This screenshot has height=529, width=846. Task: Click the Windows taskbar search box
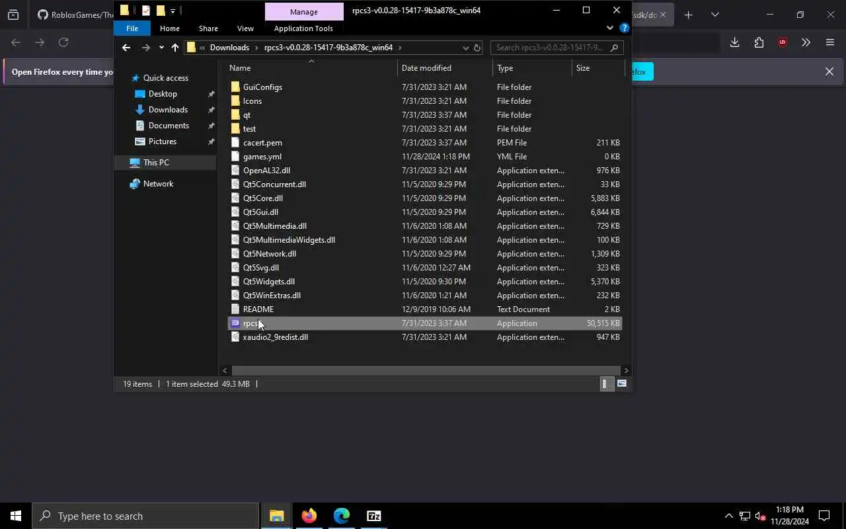pos(145,516)
